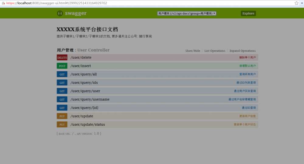Click the 通过用户名称模糊查询 description
304x164 pixels.
pos(242,99)
